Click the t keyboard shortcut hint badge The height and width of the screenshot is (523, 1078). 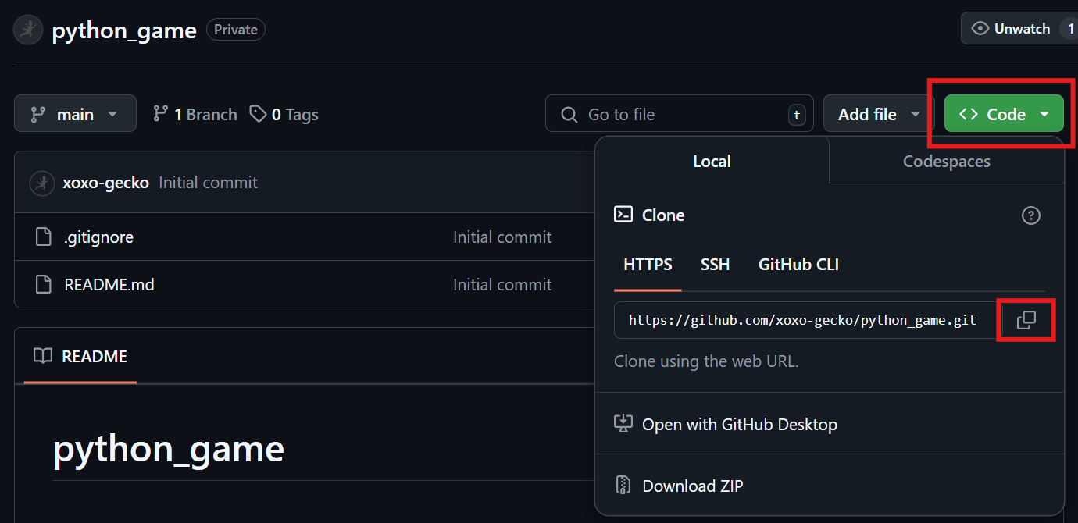click(796, 115)
